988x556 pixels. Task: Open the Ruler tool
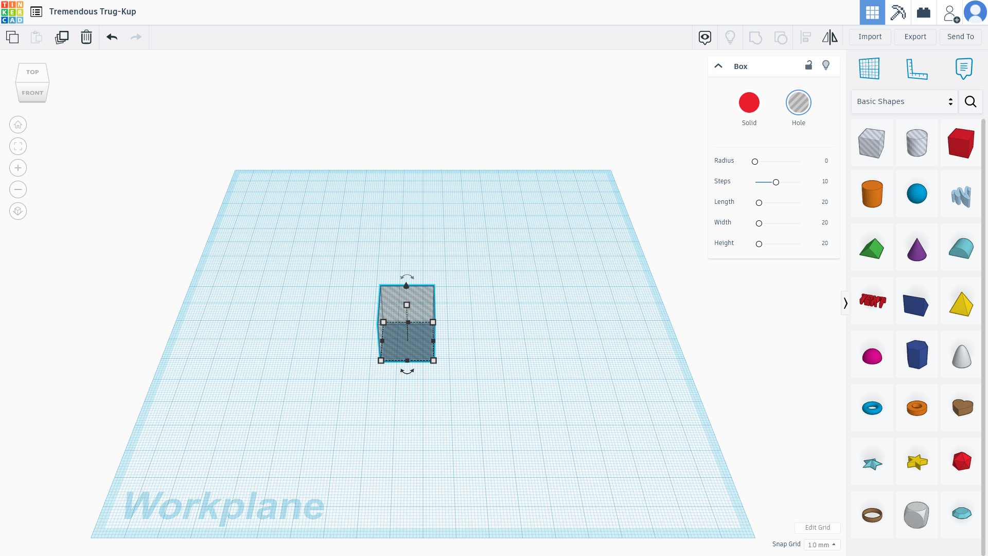point(918,68)
